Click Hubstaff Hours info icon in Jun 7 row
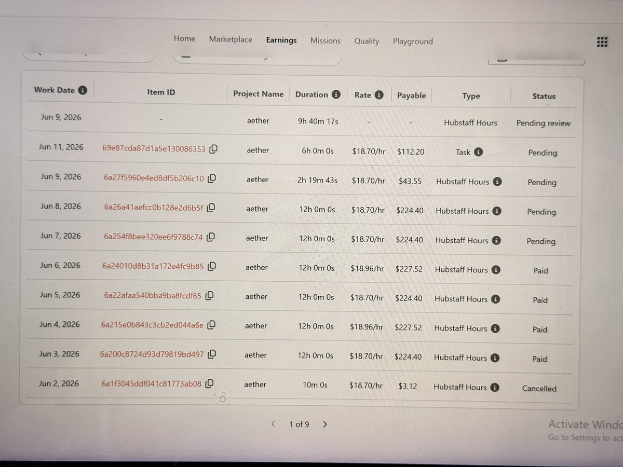 [496, 240]
